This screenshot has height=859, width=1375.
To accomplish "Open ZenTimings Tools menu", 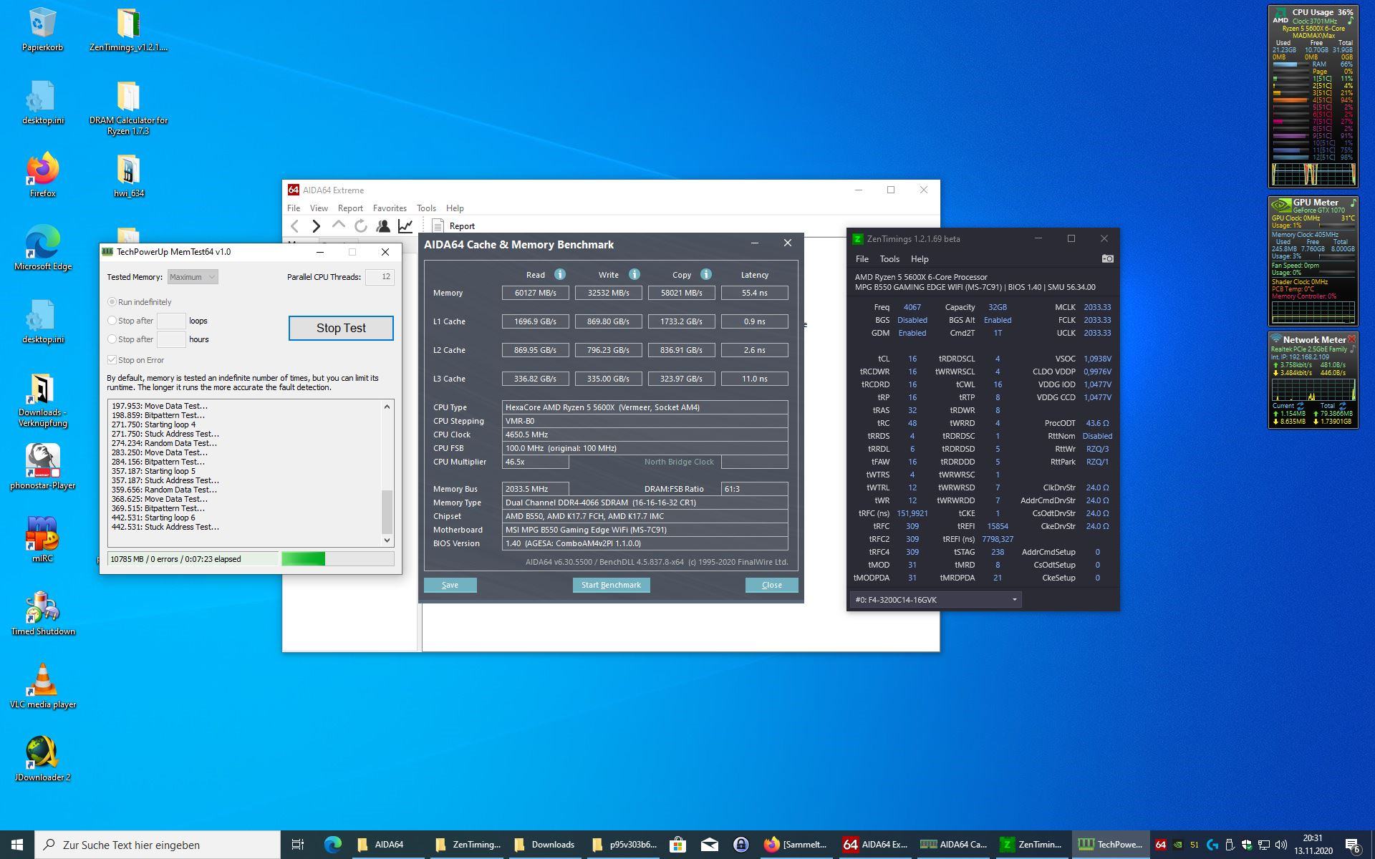I will click(x=889, y=259).
